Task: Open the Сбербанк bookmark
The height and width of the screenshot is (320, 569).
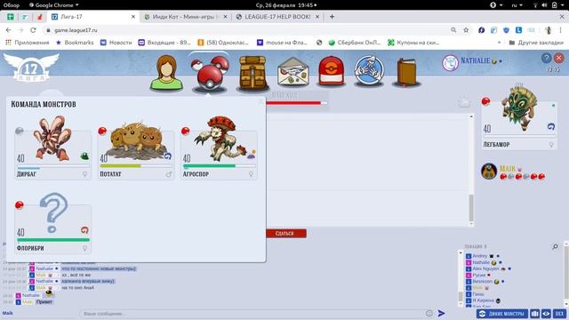Action: (355, 43)
